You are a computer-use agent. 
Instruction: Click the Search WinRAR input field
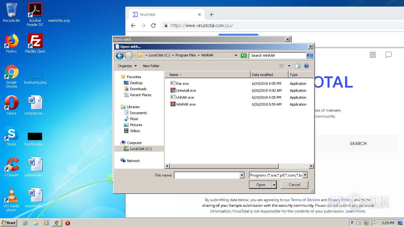point(278,55)
